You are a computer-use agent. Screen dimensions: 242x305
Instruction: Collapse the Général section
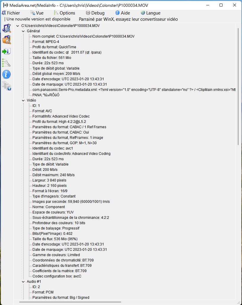click(23, 31)
